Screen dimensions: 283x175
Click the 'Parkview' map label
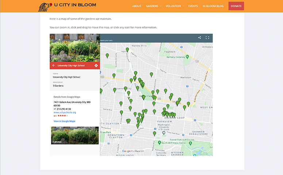coord(165,122)
